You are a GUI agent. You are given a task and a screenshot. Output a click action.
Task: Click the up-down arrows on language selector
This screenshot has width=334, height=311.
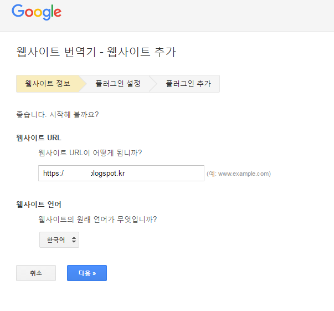point(74,239)
